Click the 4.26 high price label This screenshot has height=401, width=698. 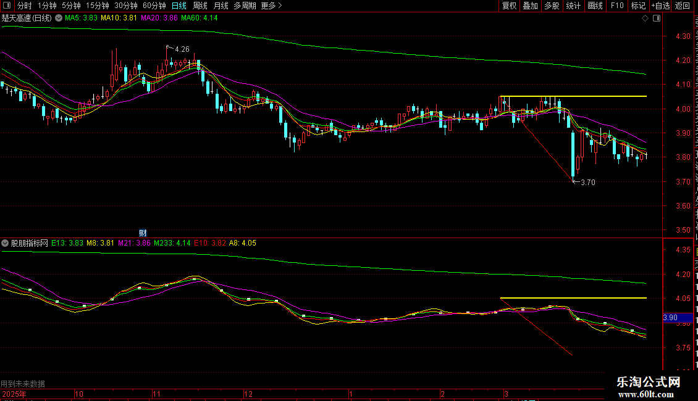tap(182, 49)
